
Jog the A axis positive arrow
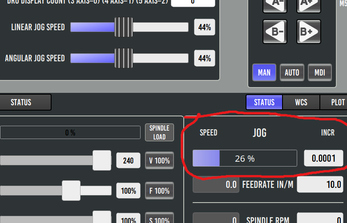click(308, 5)
